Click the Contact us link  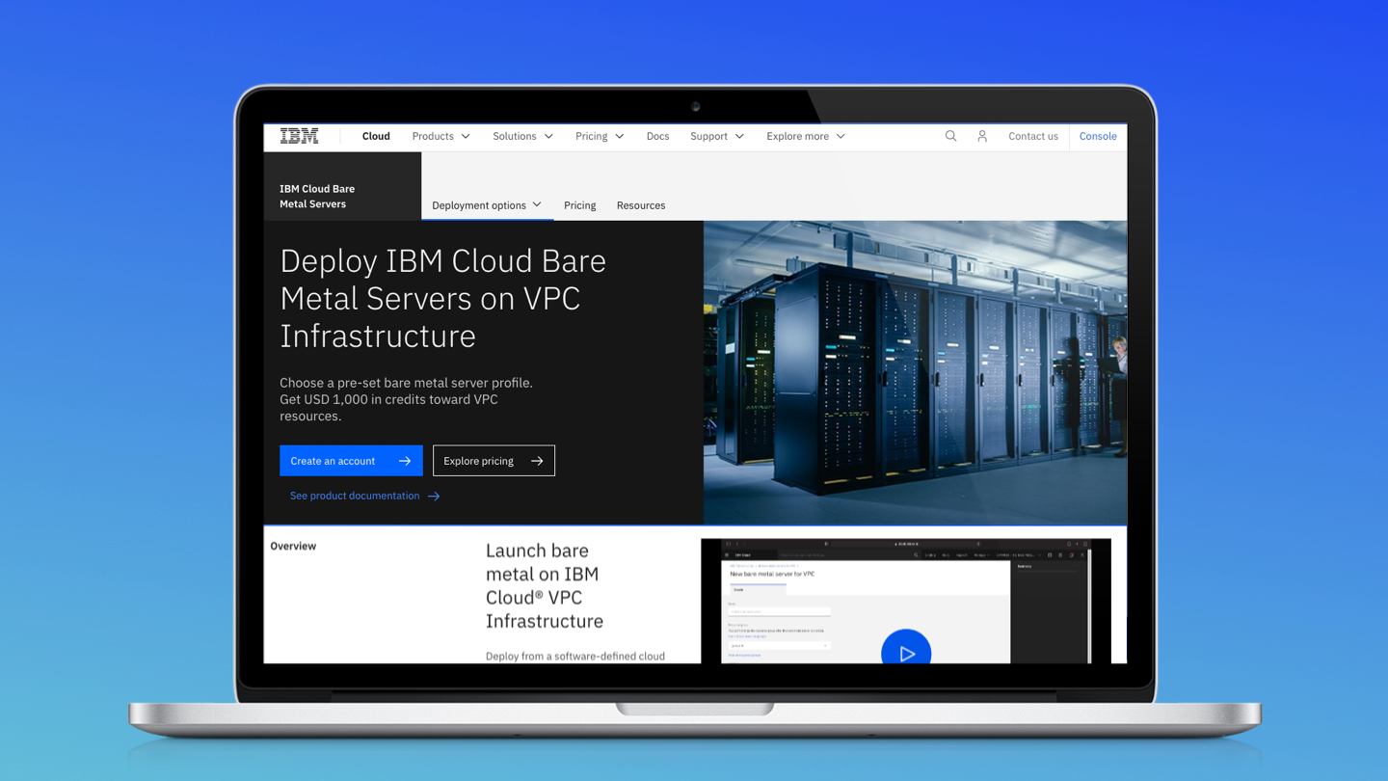(1032, 136)
